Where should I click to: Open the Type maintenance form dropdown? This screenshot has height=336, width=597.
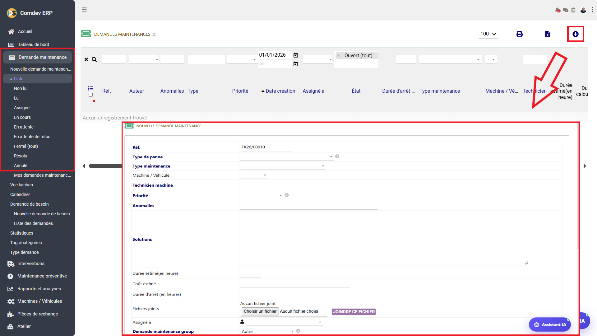tap(283, 166)
